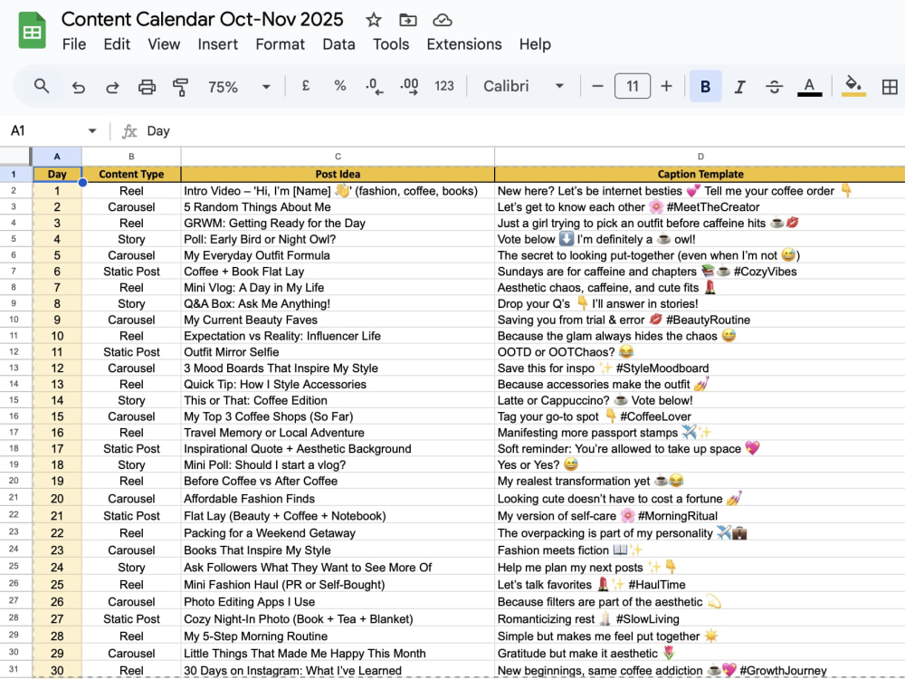
Task: Select row 16 header
Action: pyautogui.click(x=14, y=416)
